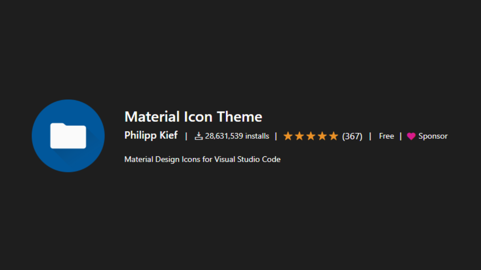Open publisher Philipp Kief's page
This screenshot has width=481, height=270.
pyautogui.click(x=151, y=135)
